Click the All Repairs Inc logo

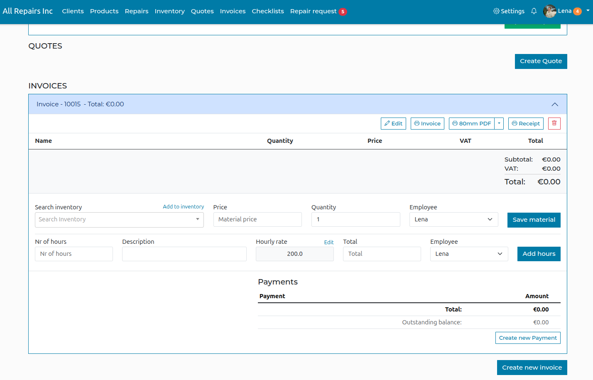pyautogui.click(x=28, y=11)
